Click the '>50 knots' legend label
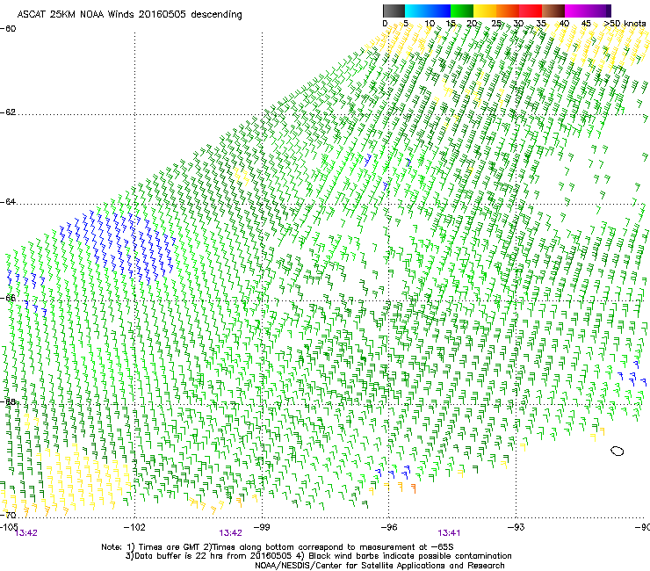The image size is (650, 571). click(625, 24)
